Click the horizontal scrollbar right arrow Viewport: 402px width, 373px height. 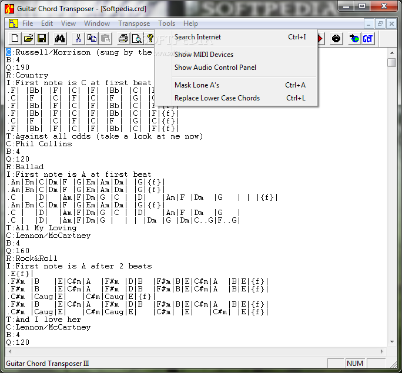pos(382,351)
